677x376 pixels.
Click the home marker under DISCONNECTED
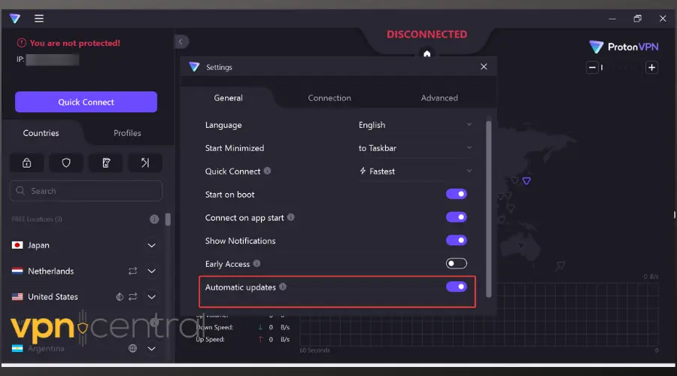[x=427, y=53]
